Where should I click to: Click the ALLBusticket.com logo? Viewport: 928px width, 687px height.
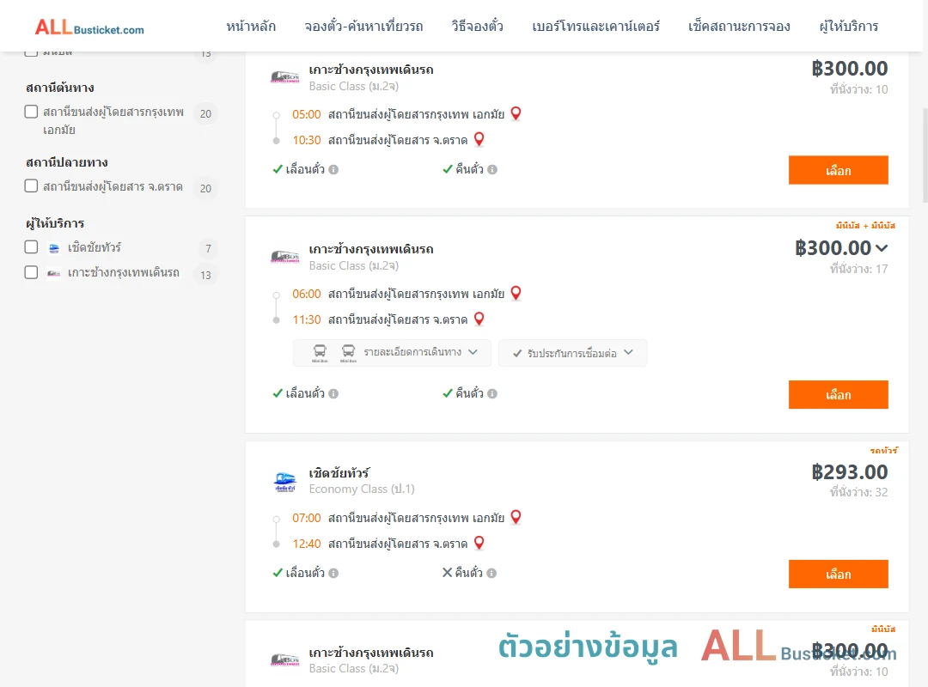coord(89,27)
